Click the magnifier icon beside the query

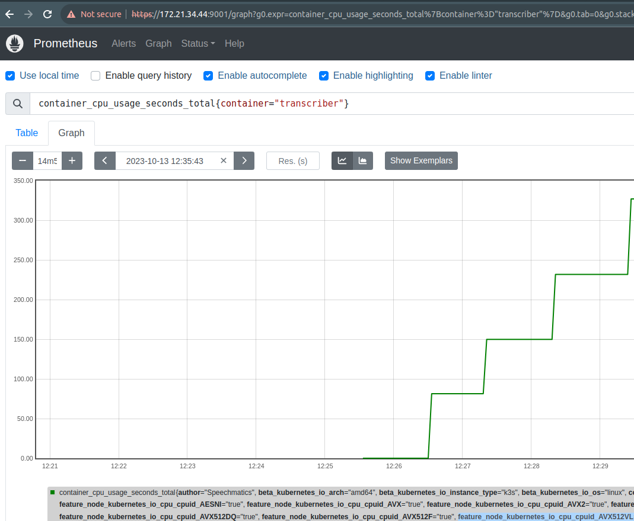click(x=18, y=104)
